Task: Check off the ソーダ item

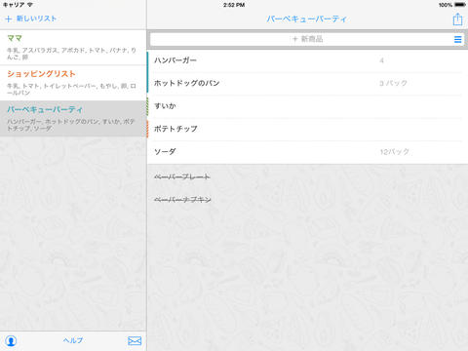Action: pyautogui.click(x=307, y=152)
